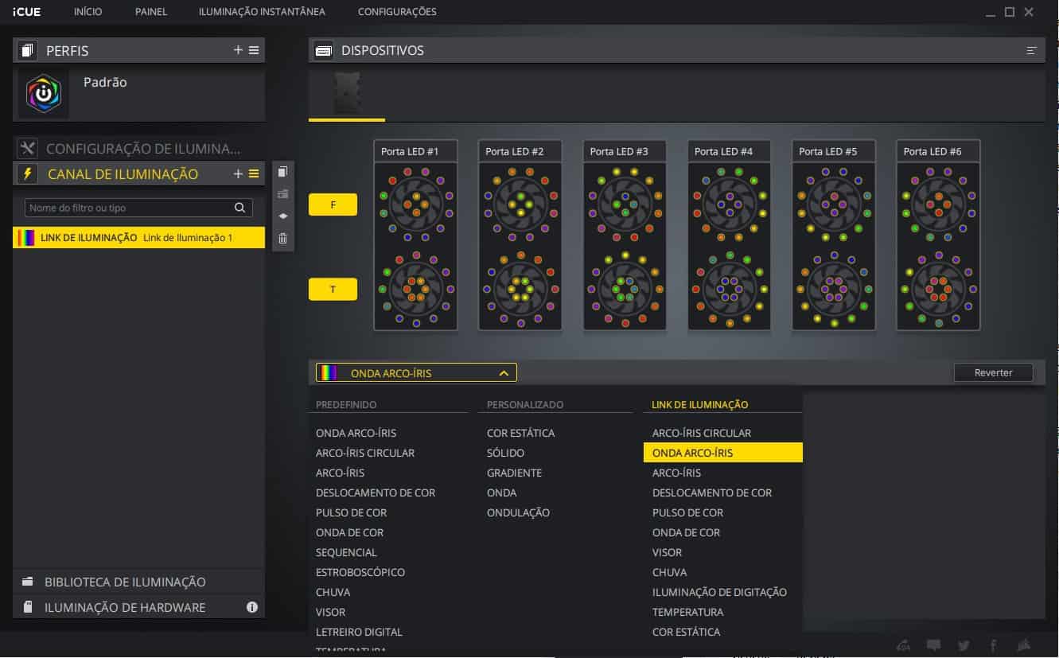Open the chat bubble icon in footer
This screenshot has height=658, width=1059.
tap(934, 645)
